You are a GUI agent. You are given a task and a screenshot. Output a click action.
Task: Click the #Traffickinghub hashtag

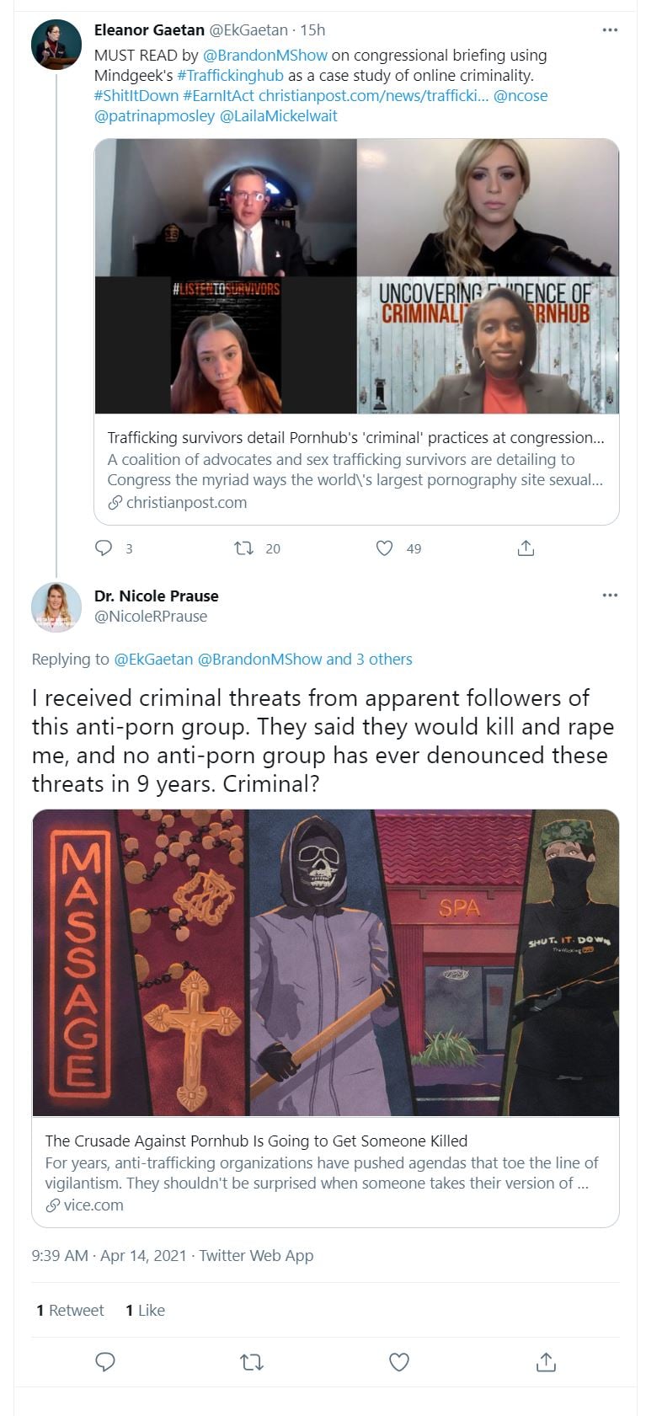coord(230,75)
